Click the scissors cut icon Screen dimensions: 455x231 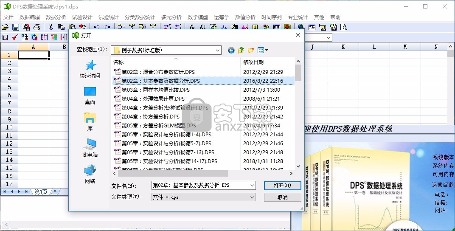click(51, 27)
